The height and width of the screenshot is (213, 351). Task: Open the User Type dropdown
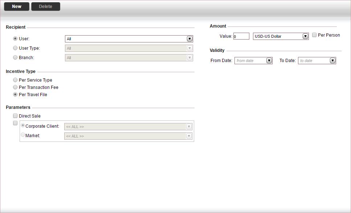tap(189, 48)
